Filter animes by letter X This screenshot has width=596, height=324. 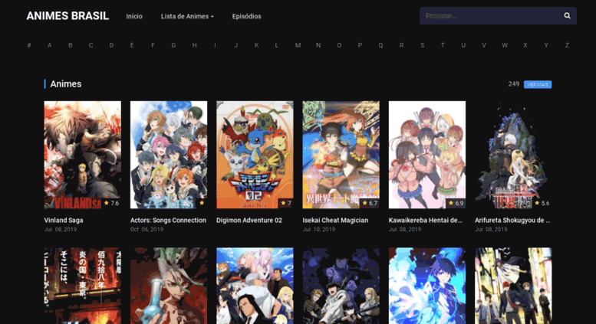tap(525, 45)
